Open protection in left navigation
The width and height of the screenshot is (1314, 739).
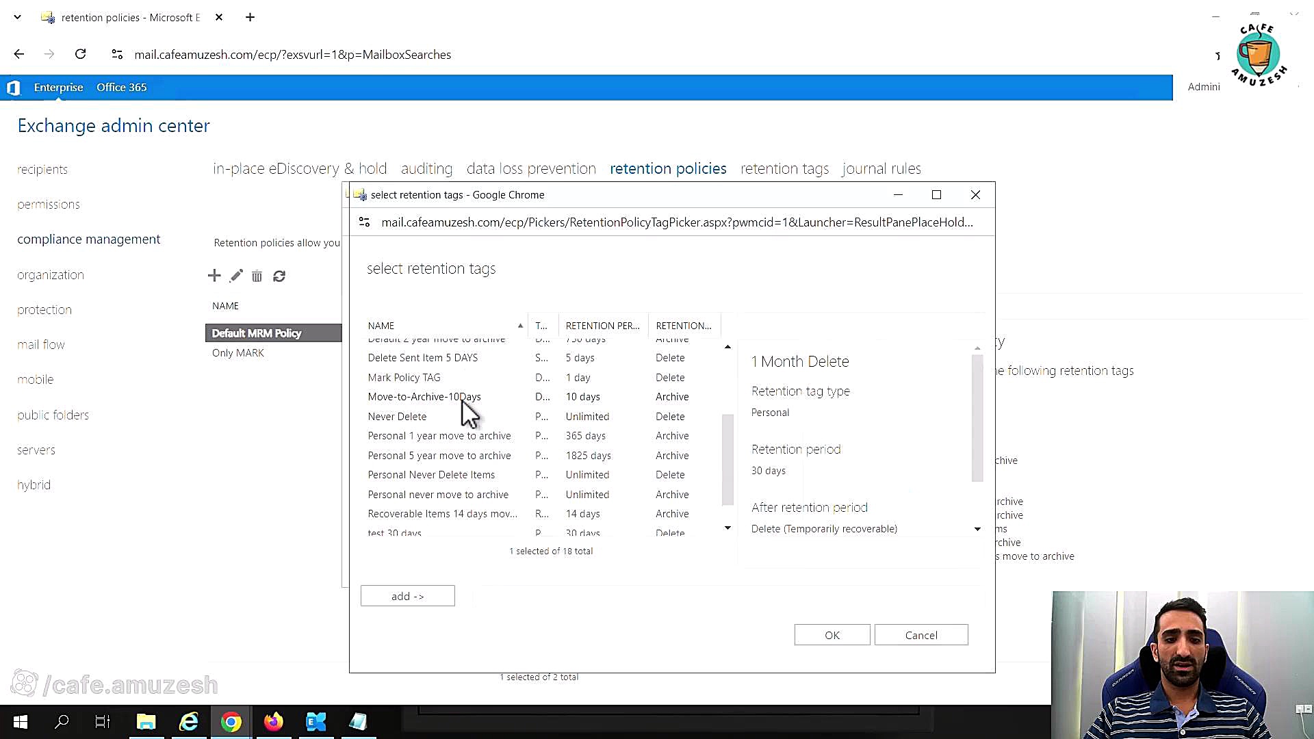44,310
